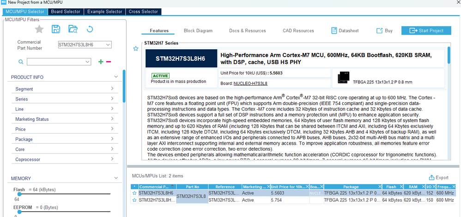Click the 152 I/O count cell
461x217 pixels.
pos(431,193)
